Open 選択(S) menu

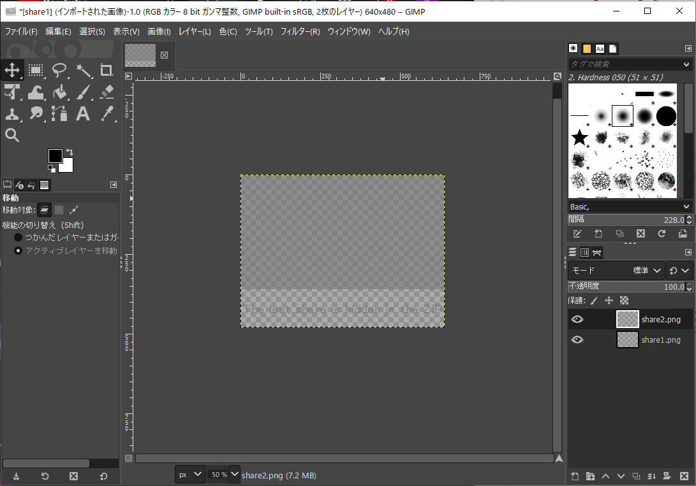92,31
